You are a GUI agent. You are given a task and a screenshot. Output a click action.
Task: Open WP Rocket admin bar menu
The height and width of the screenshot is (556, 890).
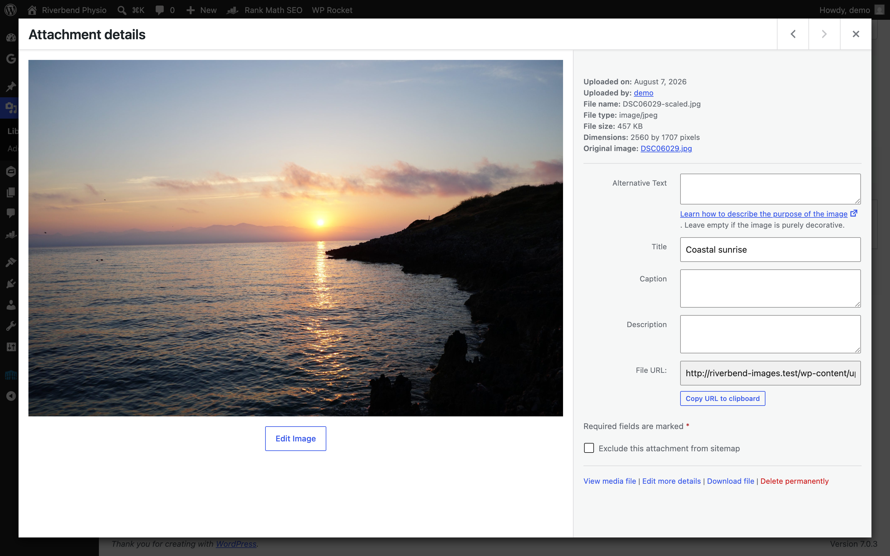332,10
